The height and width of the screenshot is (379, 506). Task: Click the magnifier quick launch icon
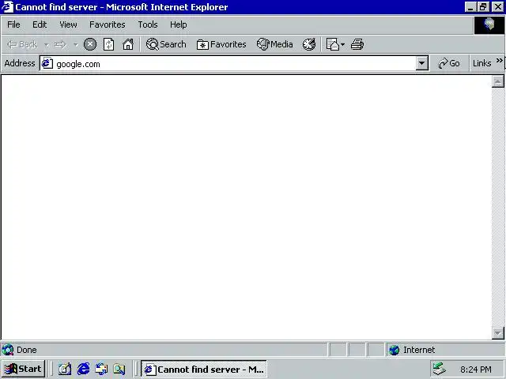[x=119, y=369]
